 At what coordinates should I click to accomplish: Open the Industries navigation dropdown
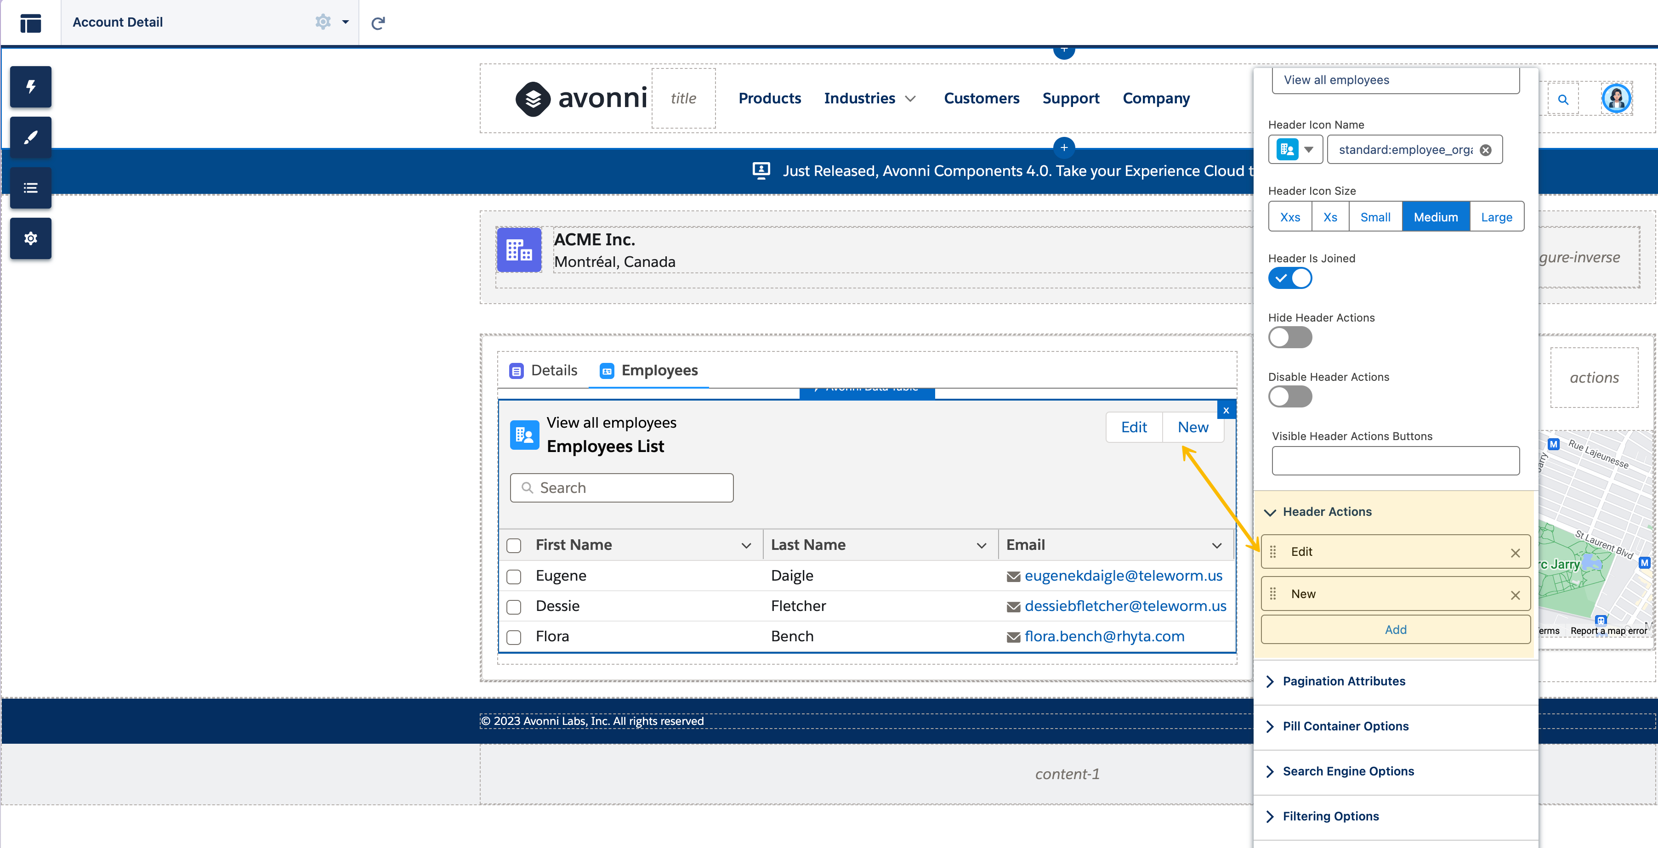pos(869,98)
